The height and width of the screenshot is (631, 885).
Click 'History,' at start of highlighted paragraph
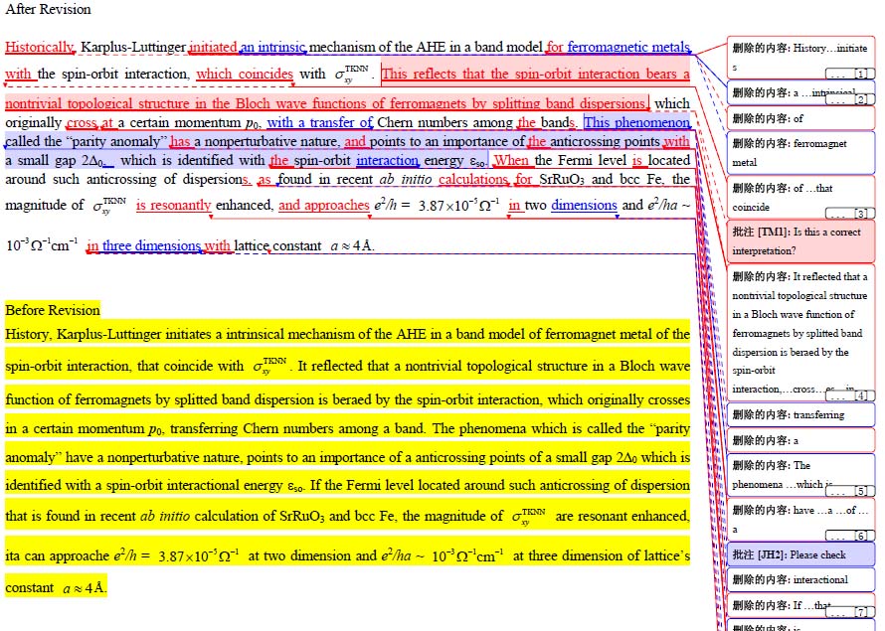point(29,335)
